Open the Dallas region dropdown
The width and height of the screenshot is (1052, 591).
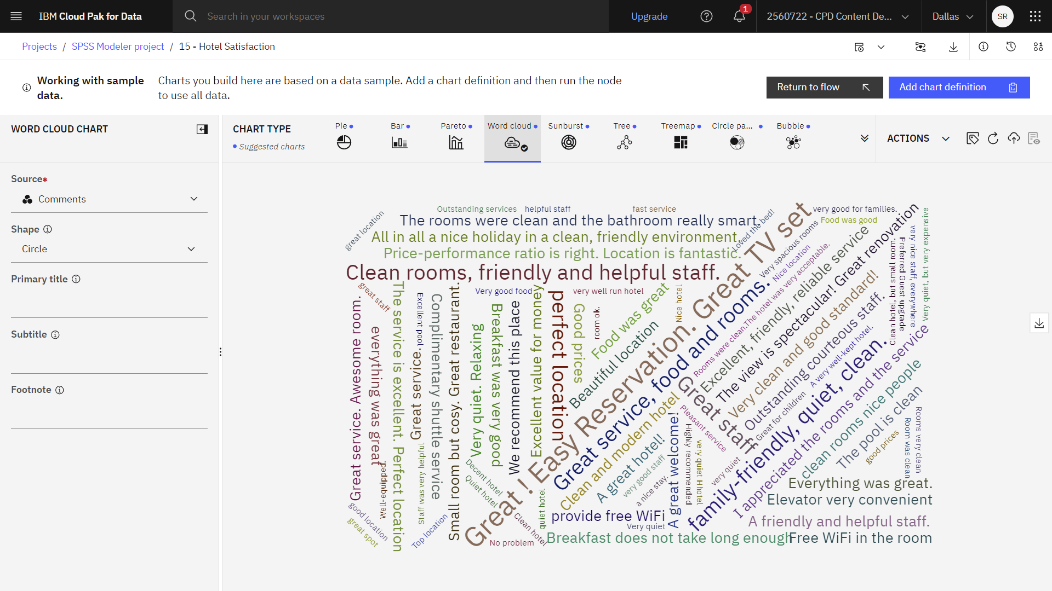953,16
